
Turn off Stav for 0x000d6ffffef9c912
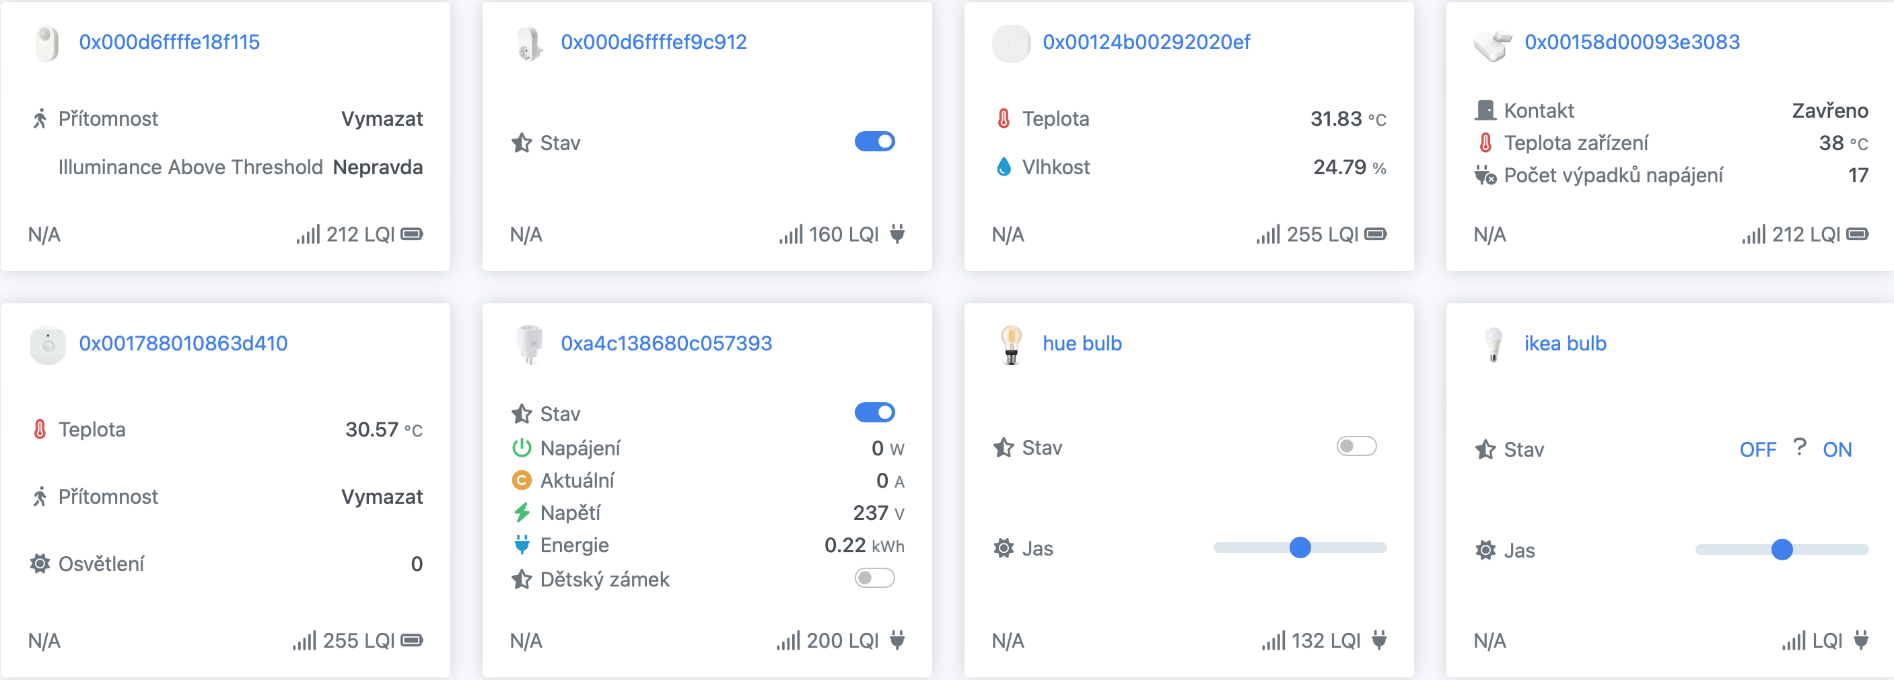tap(874, 142)
